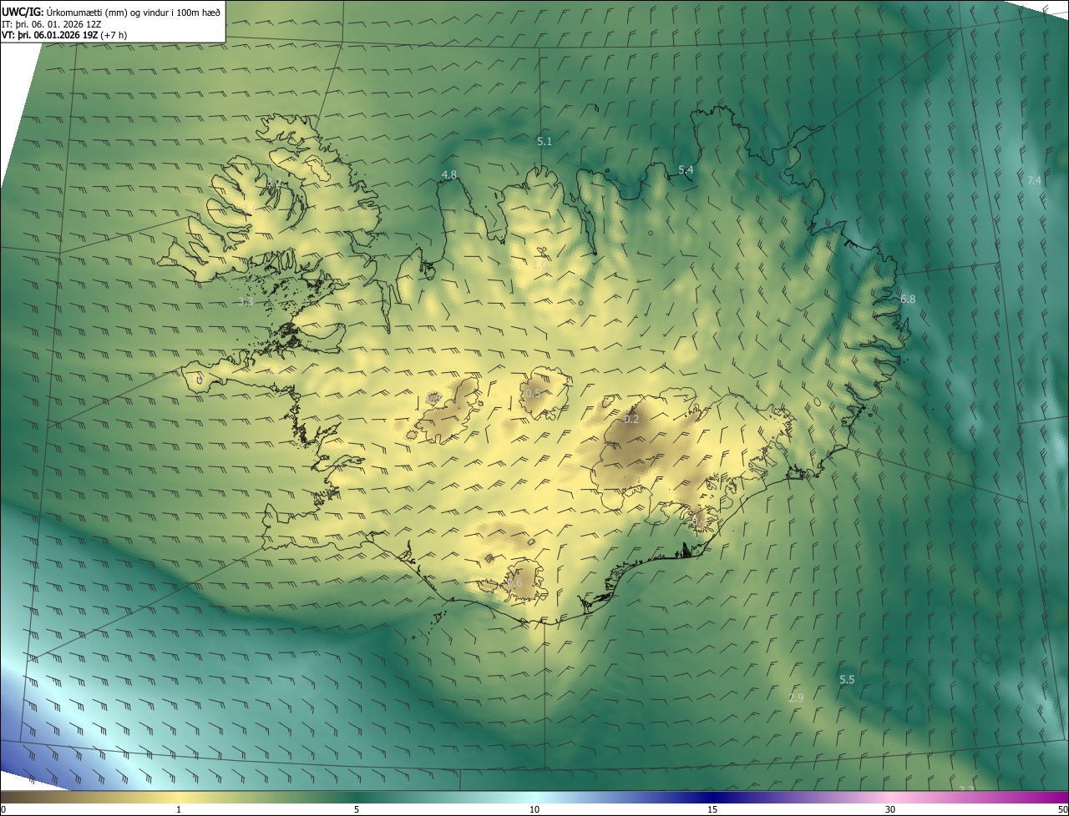1069x816 pixels.
Task: Click the '30' tick on the colour scale
Action: [x=890, y=809]
